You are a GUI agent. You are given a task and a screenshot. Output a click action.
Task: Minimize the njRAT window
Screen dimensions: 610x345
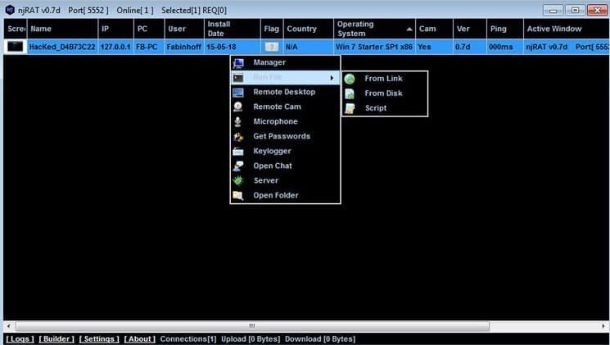[553, 10]
